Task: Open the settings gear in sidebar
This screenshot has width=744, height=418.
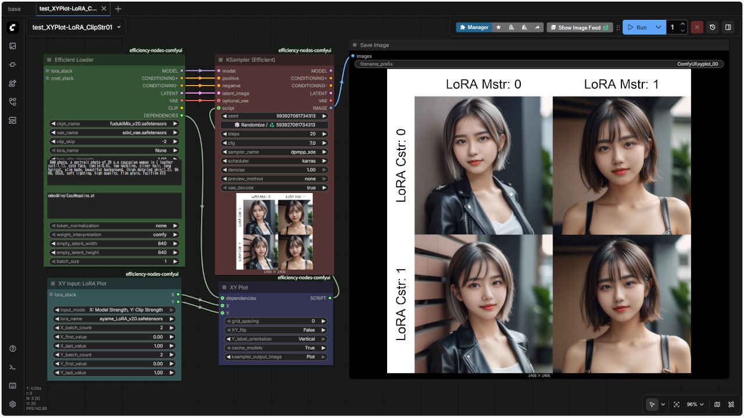Action: 13,404
